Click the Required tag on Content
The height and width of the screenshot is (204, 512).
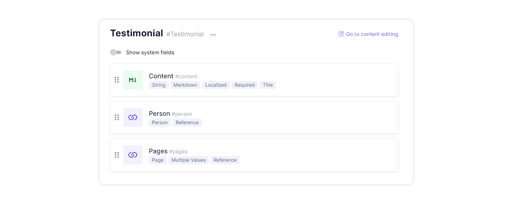(245, 85)
